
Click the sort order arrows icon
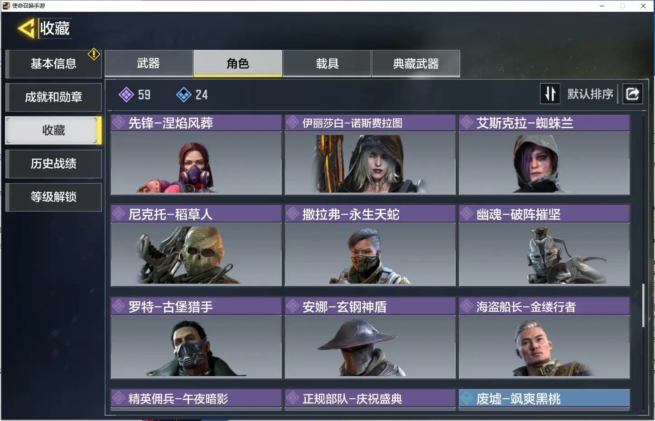tap(550, 94)
